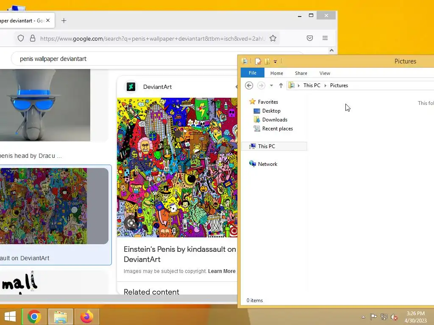Image resolution: width=434 pixels, height=325 pixels.
Task: Open the Action Center flag icon
Action: pos(373,317)
